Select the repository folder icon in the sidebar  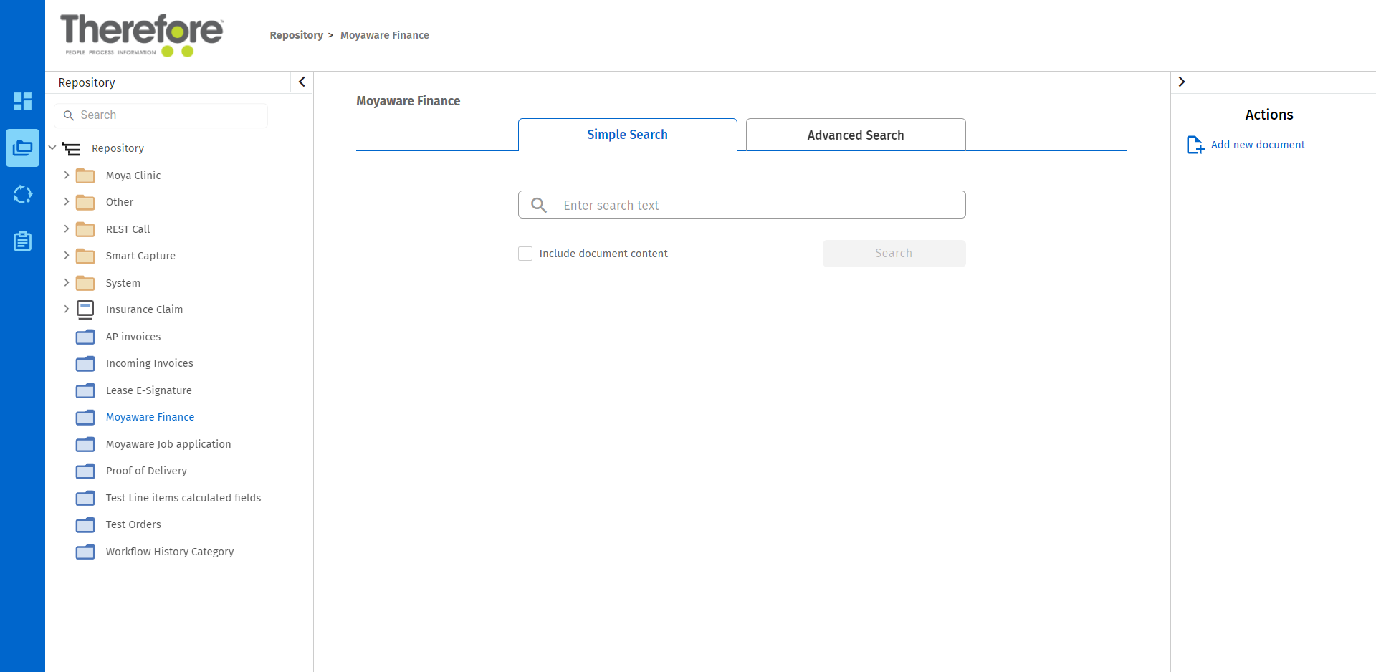(22, 148)
